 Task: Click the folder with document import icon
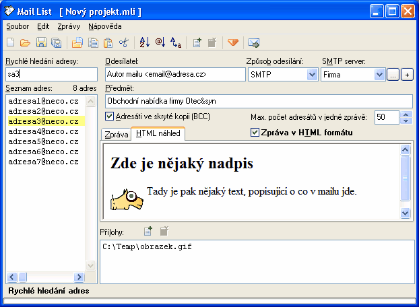pyautogui.click(x=77, y=42)
